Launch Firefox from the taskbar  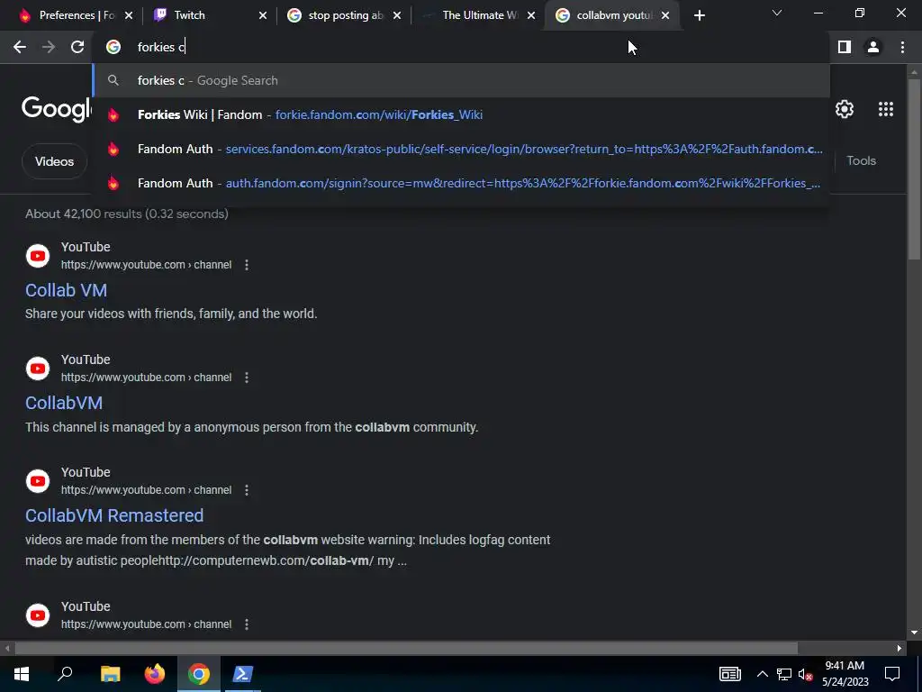tap(155, 674)
